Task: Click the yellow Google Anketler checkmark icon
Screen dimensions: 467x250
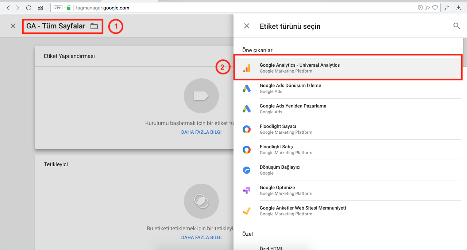Action: (x=247, y=211)
